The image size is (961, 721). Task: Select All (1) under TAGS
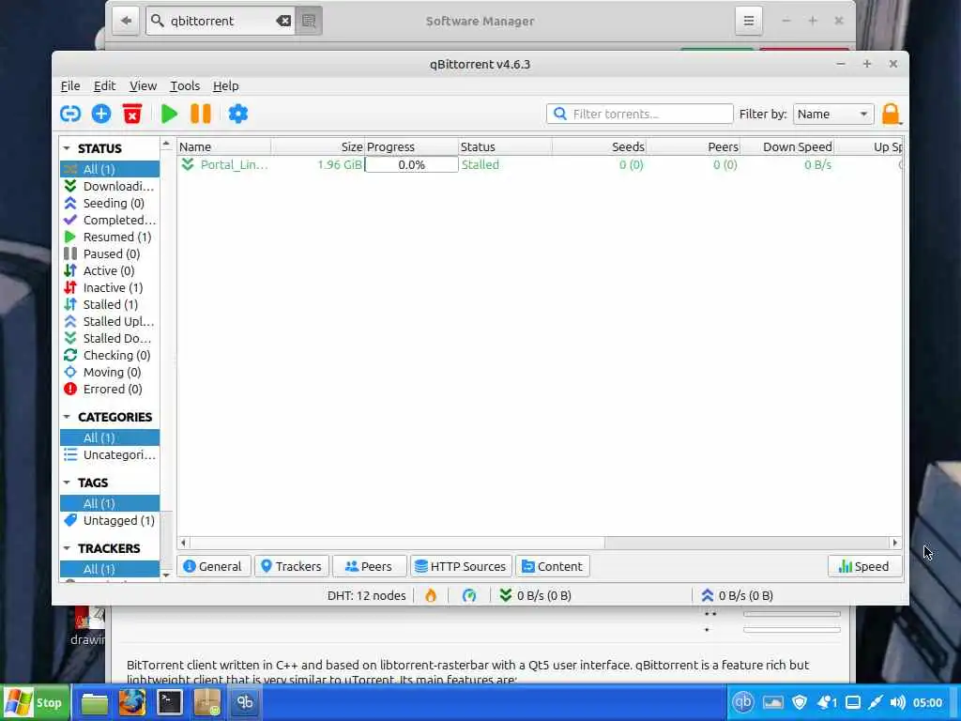coord(110,503)
